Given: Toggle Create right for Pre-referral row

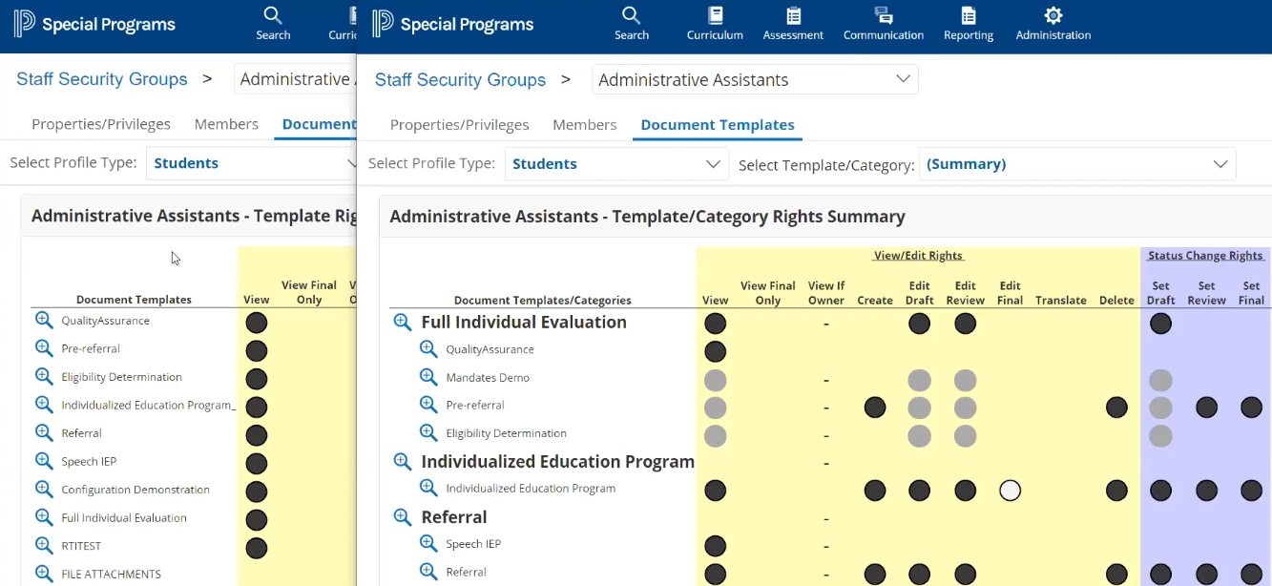Looking at the screenshot, I should [875, 408].
